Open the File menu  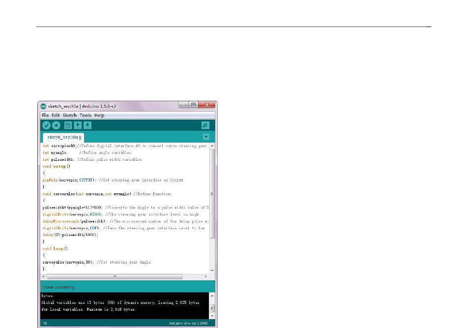45,115
